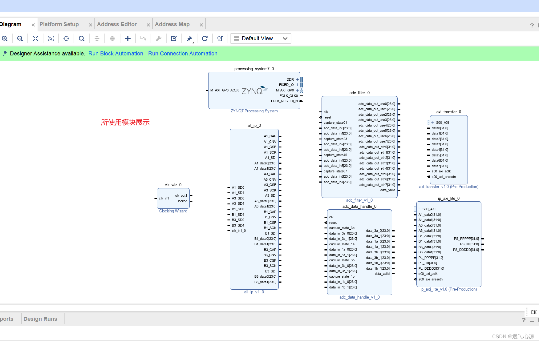Click the Validate Design checkmark icon
539x342 pixels.
tap(174, 38)
